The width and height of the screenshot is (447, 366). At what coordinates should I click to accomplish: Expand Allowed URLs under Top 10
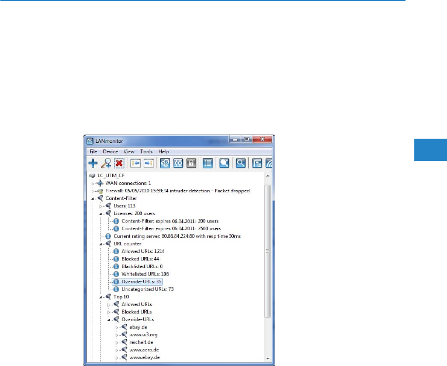click(108, 305)
